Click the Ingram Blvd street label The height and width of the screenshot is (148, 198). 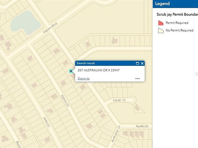pyautogui.click(x=50, y=28)
